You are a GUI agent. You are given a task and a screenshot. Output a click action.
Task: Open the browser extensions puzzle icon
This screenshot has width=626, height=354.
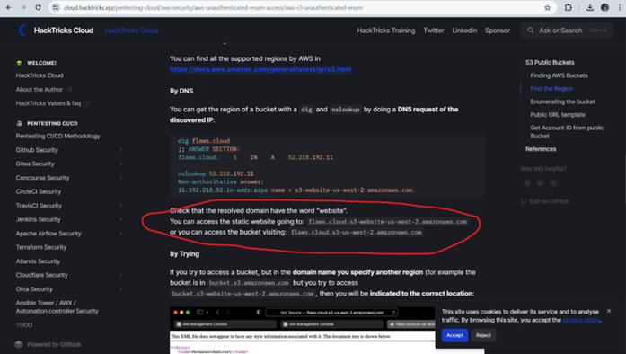click(569, 7)
